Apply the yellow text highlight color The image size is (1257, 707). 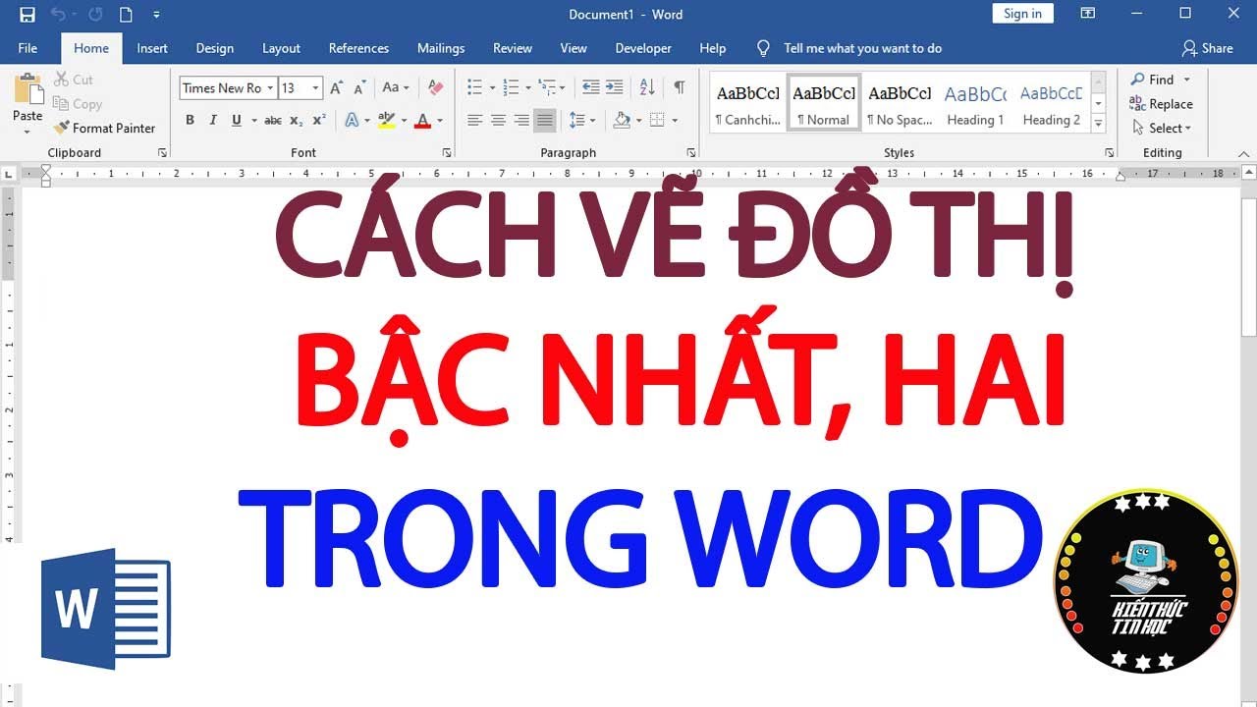point(386,121)
